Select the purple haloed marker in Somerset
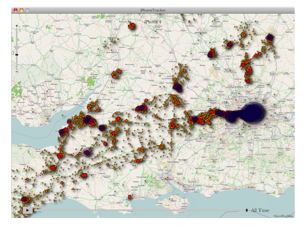The image size is (306, 227). click(x=87, y=153)
